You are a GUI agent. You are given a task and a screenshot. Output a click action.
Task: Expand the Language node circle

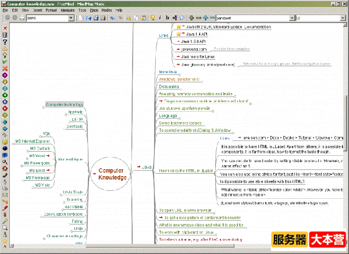pyautogui.click(x=180, y=119)
